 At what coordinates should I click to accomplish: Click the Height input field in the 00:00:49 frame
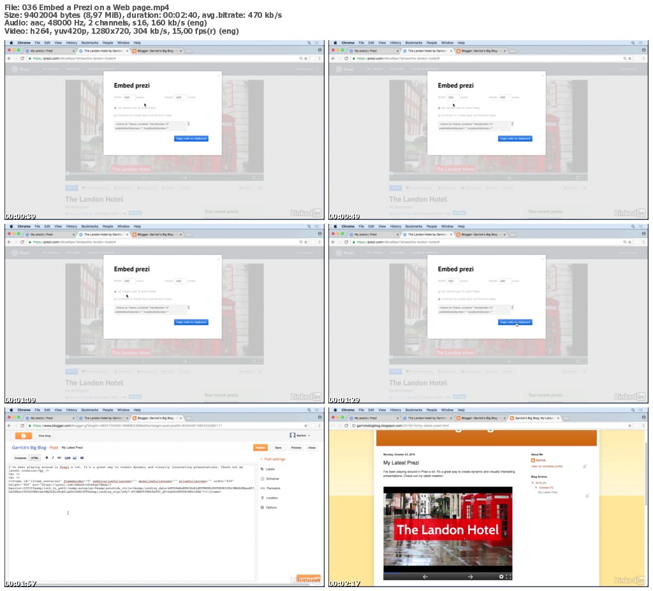(x=505, y=98)
